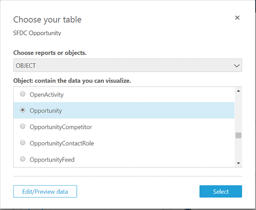Image resolution: width=256 pixels, height=210 pixels.
Task: Pick the OpportunityContactRole radio button
Action: tap(23, 143)
